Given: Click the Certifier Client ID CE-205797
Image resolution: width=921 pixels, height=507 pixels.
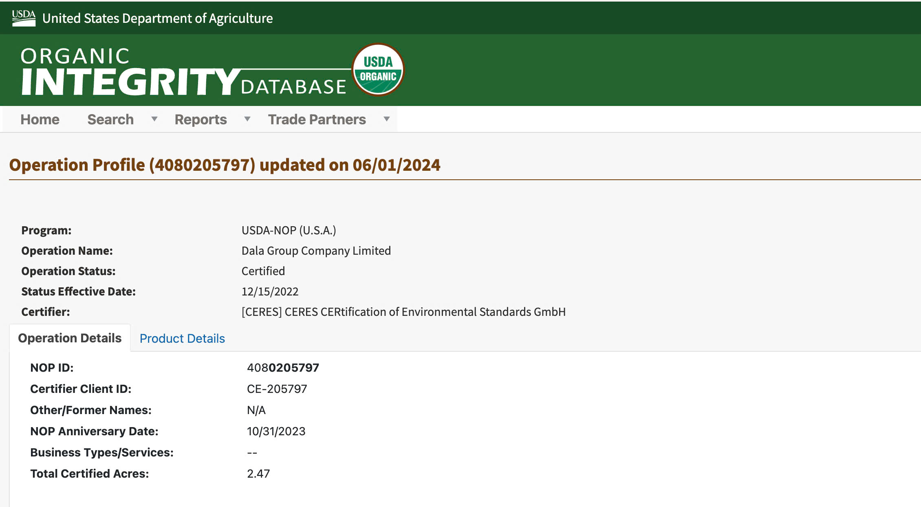Looking at the screenshot, I should coord(277,389).
